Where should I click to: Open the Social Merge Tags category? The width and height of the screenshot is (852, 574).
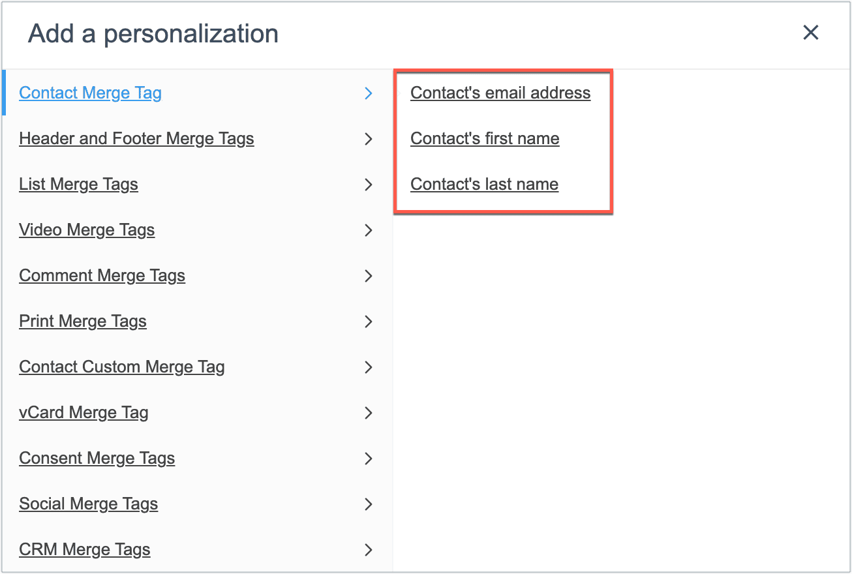[x=89, y=504]
